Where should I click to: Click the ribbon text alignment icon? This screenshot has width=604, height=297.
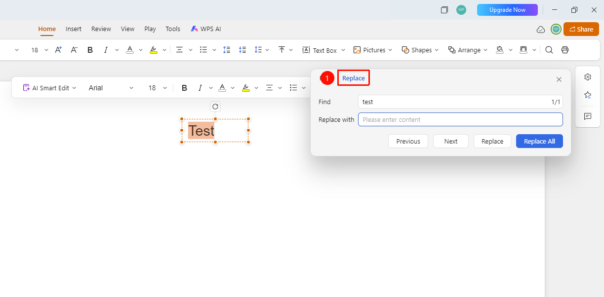(x=179, y=50)
